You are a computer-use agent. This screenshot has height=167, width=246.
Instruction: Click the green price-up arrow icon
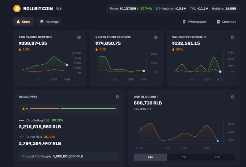pos(138,9)
